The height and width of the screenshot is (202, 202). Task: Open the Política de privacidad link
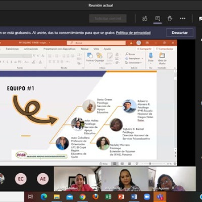pos(133,33)
